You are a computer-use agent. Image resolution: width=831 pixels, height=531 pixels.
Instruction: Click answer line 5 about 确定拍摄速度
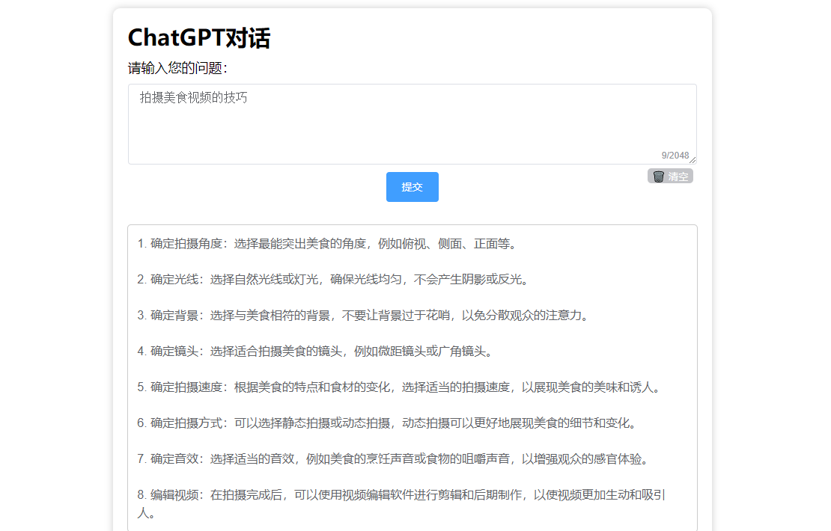[x=399, y=387]
